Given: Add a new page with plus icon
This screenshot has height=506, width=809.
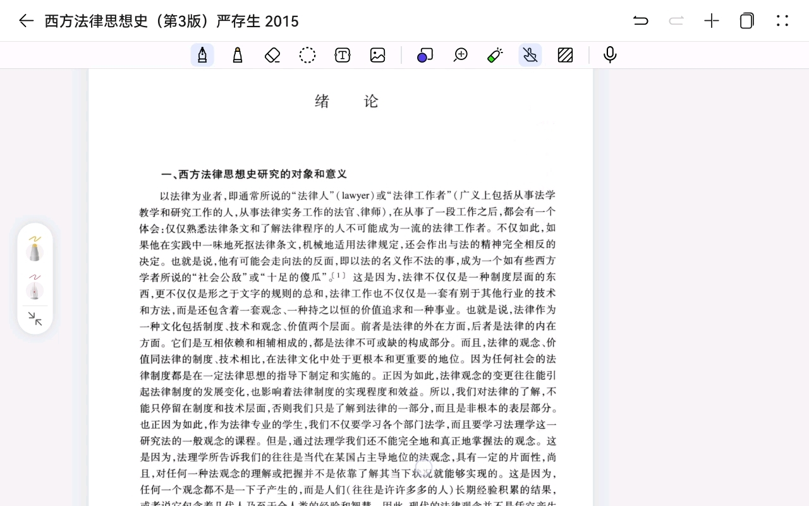Looking at the screenshot, I should coord(712,21).
